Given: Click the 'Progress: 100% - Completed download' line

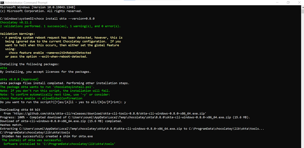Looking at the screenshot, I should (125, 117).
